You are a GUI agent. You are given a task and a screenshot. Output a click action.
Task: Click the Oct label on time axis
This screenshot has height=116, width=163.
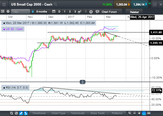coord(10,17)
